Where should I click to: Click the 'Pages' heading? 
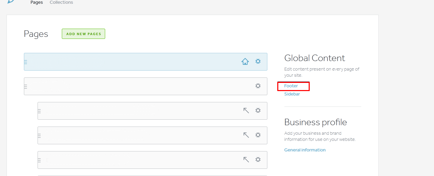click(36, 34)
